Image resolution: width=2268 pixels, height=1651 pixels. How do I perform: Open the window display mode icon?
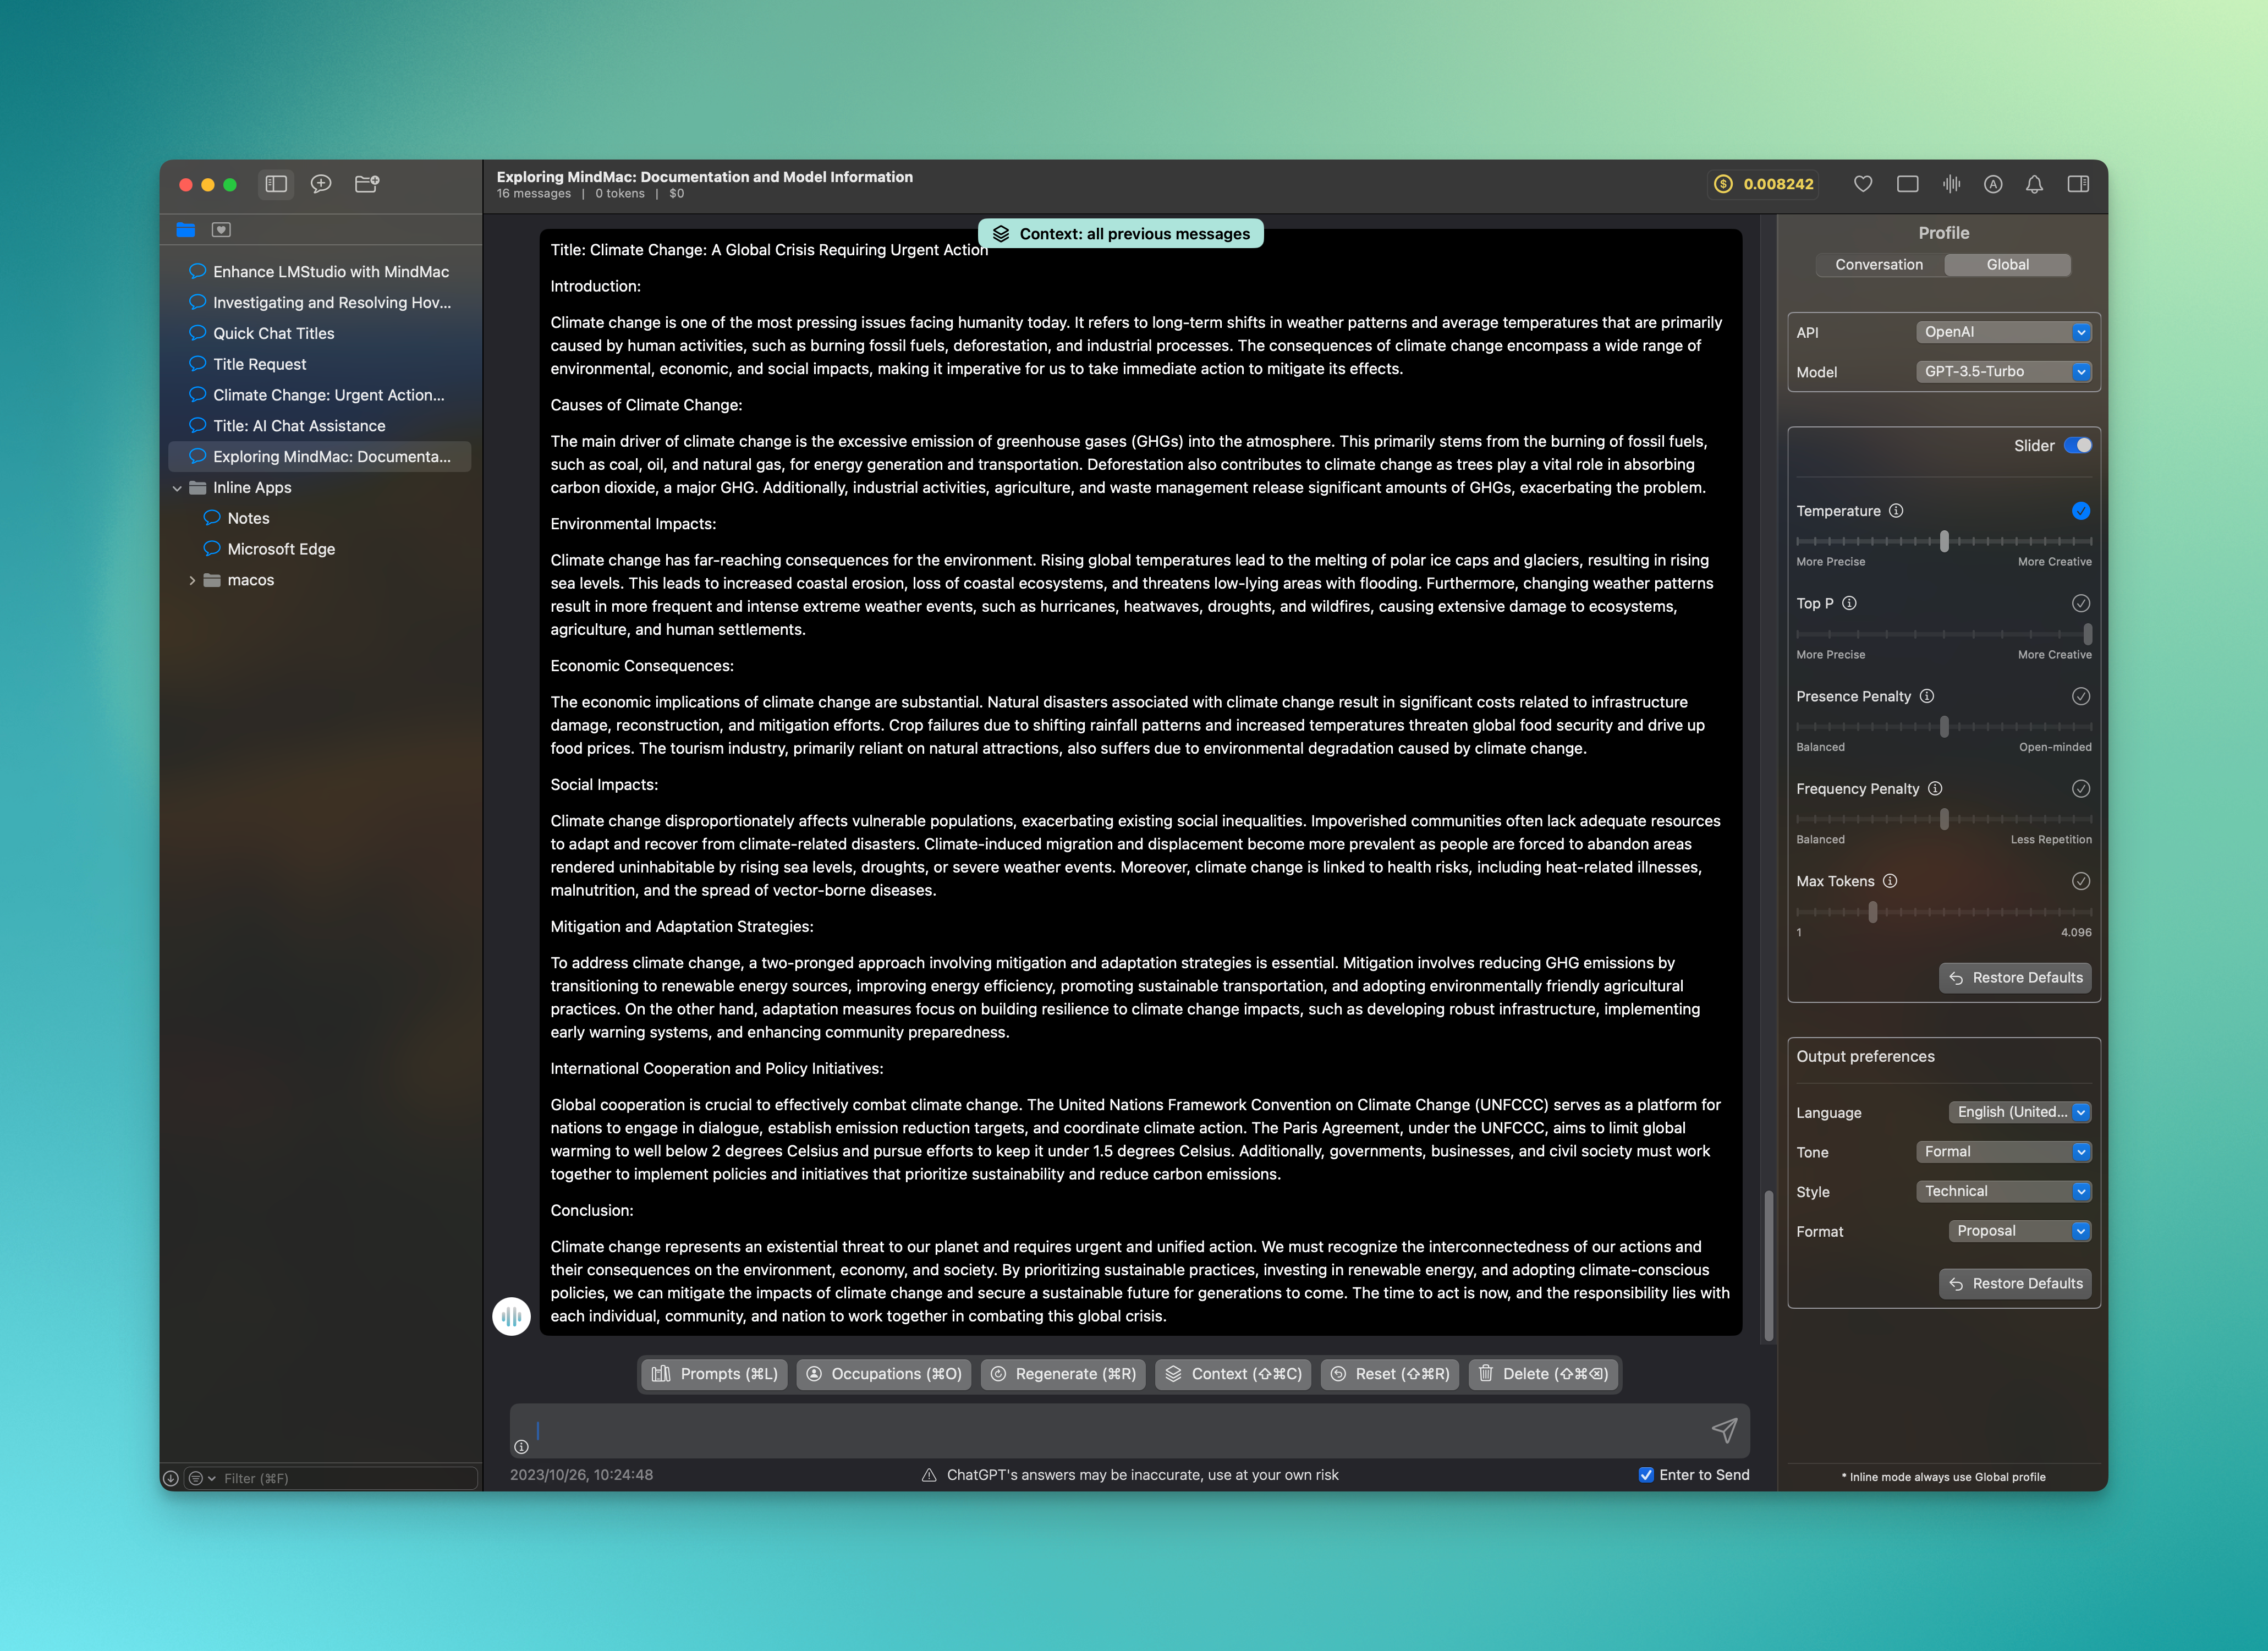pos(1907,184)
